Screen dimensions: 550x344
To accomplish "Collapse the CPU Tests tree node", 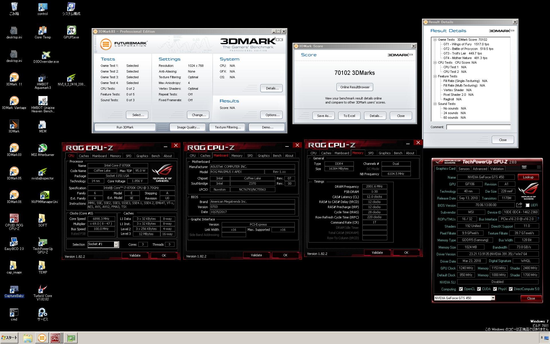I will 435,62.
